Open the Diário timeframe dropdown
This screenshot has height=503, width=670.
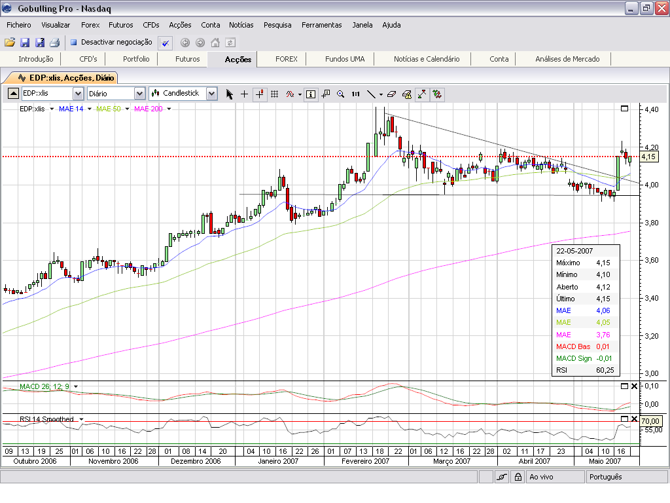point(139,94)
